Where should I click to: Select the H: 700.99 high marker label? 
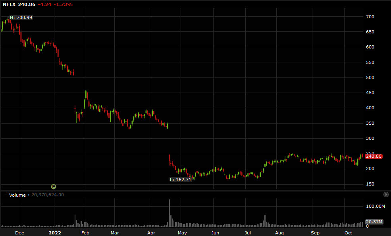(21, 17)
